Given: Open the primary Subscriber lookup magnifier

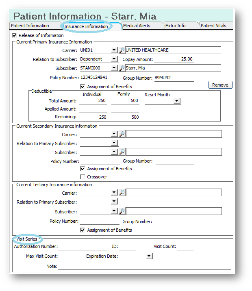Looking at the screenshot, I should click(122, 68).
